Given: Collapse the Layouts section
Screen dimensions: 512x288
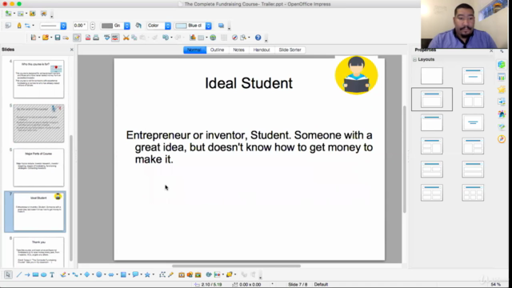Looking at the screenshot, I should click(x=414, y=59).
